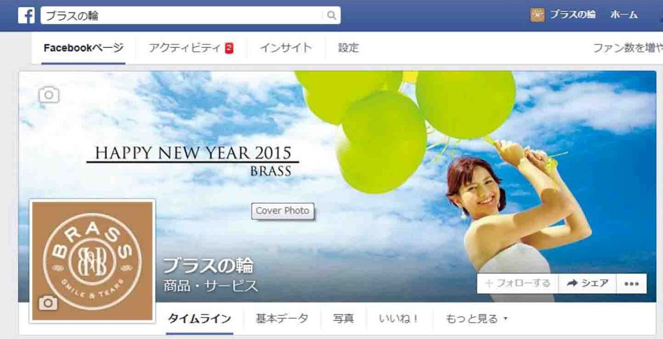Click the small ブラスの輪 avatar in top bar
This screenshot has height=339, width=663.
point(537,15)
